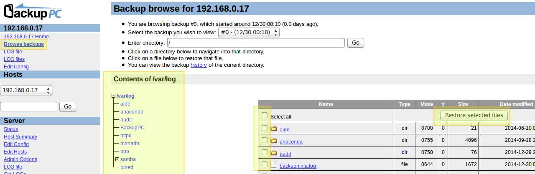Select samba in the directory tree

[x=128, y=159]
